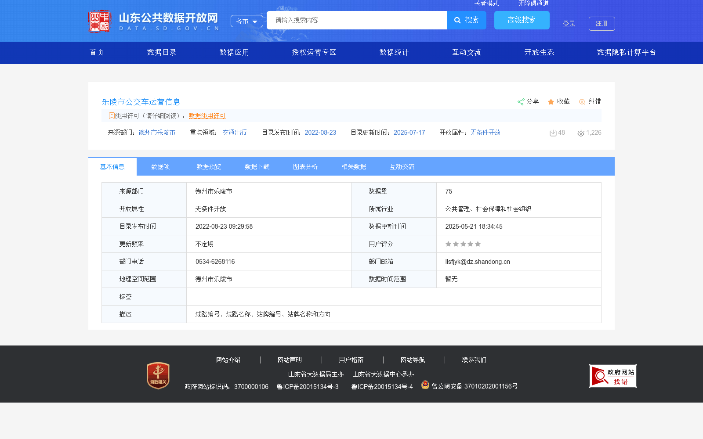Open the 数据统计 menu item
Viewport: 703px width, 439px height.
pyautogui.click(x=393, y=52)
